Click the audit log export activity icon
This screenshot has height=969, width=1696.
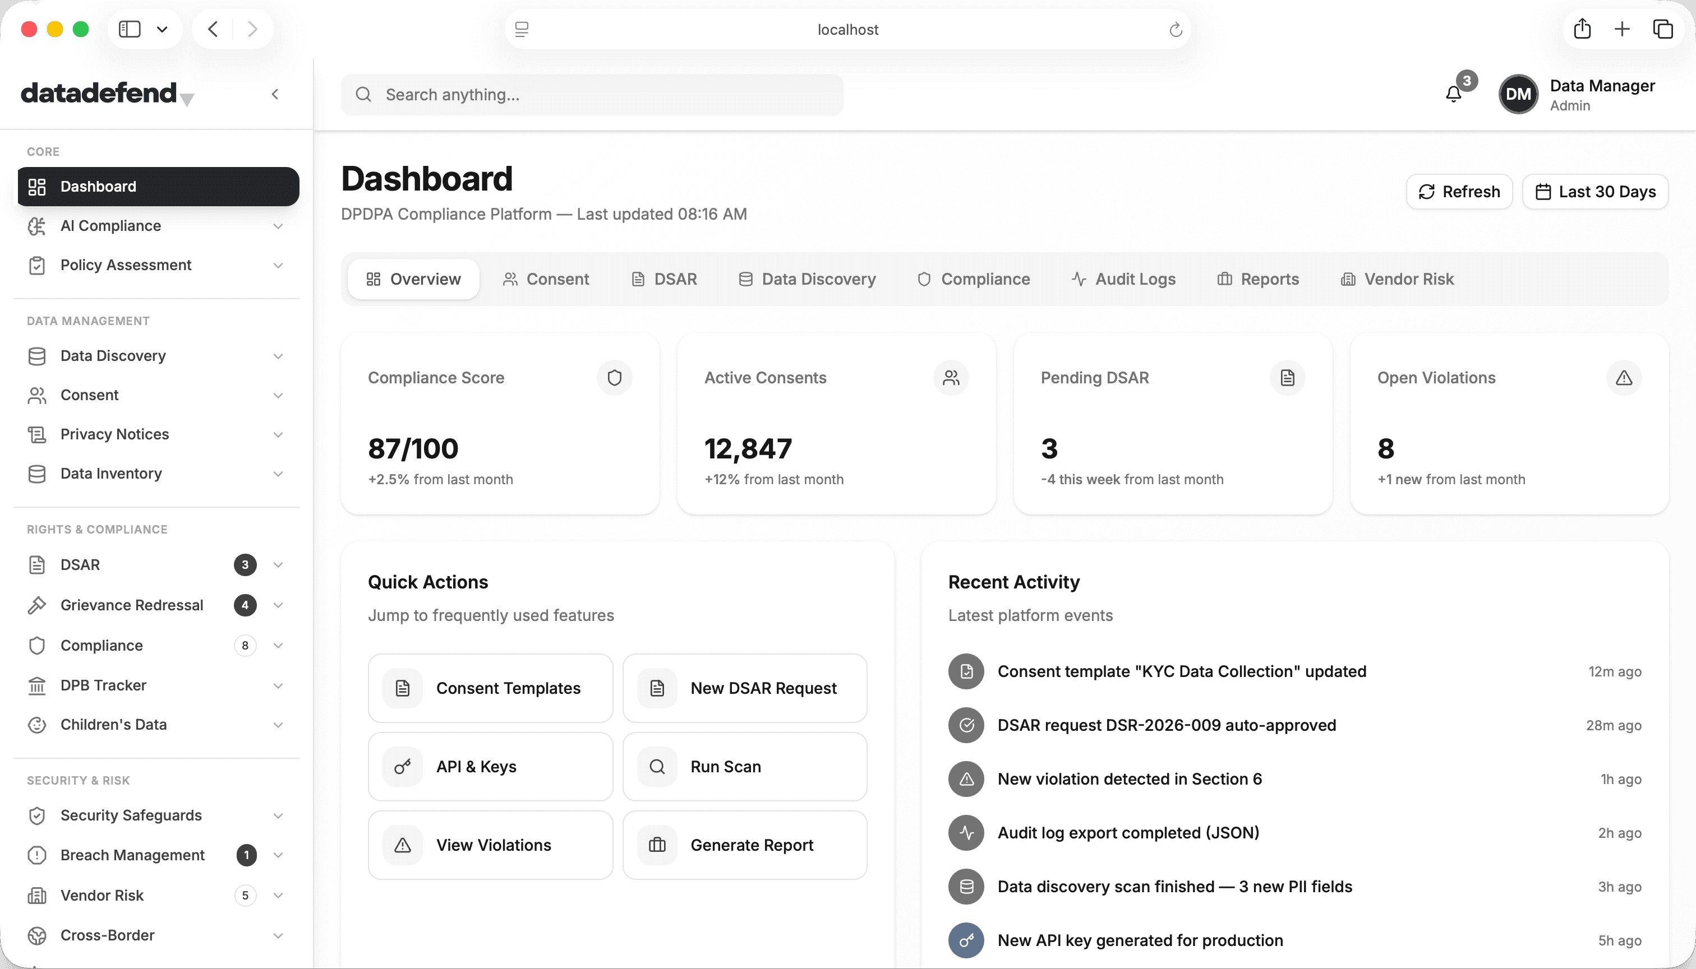click(x=966, y=833)
